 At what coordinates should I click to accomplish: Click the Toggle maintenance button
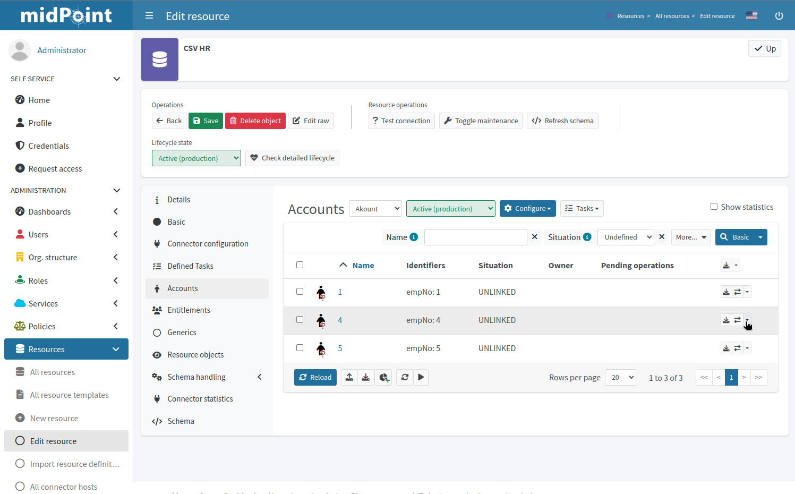(481, 121)
